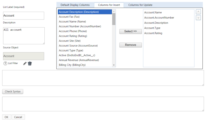
Task: Delete the list filter with trash icon
Action: coord(30,64)
